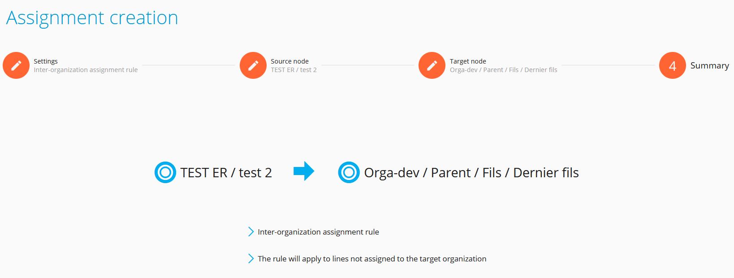Click the Inter-organization assignment rule summary line

point(318,232)
